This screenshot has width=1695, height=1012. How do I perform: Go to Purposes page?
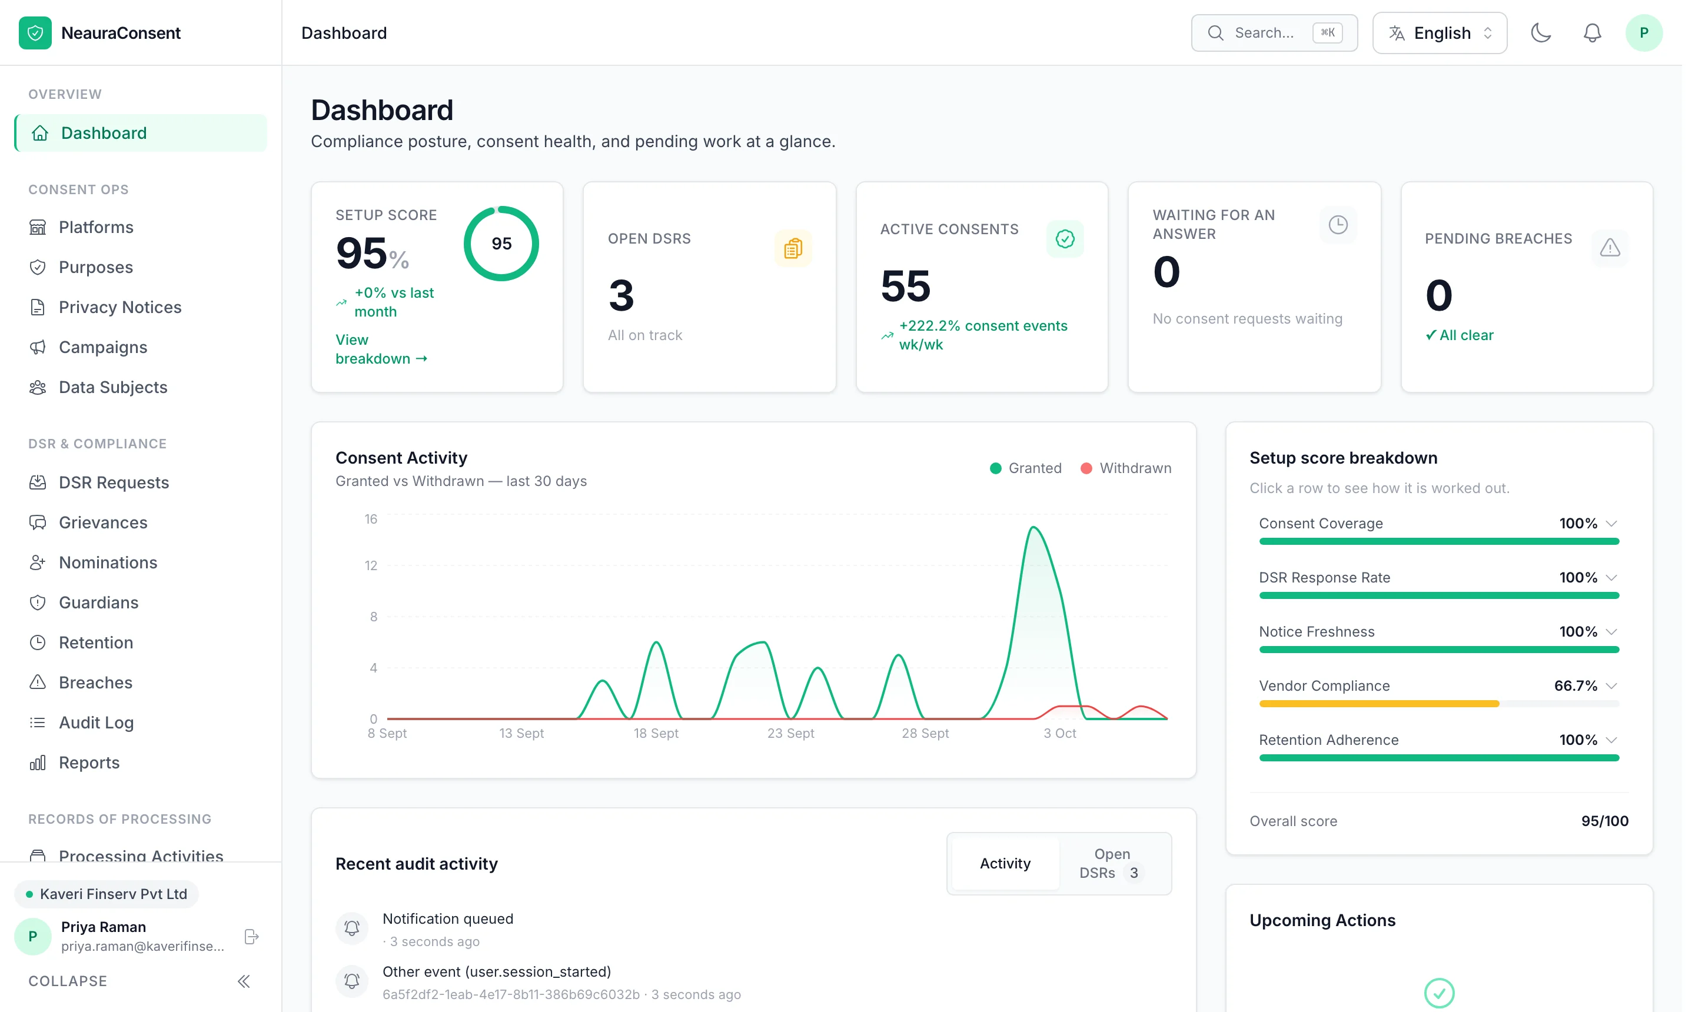coord(141,267)
